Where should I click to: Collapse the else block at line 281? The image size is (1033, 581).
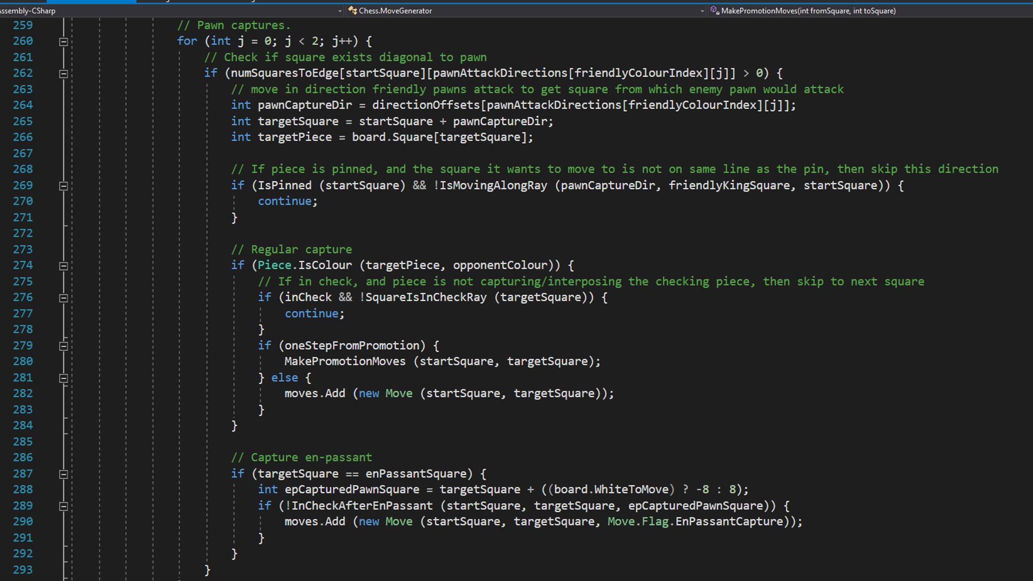coord(63,378)
